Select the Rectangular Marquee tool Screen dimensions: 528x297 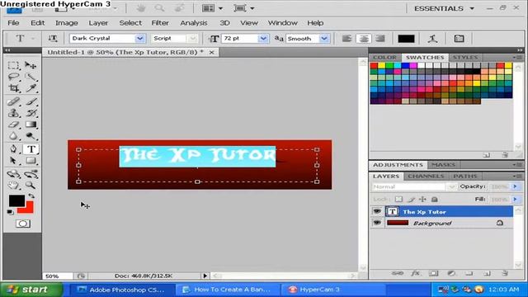[x=13, y=65]
